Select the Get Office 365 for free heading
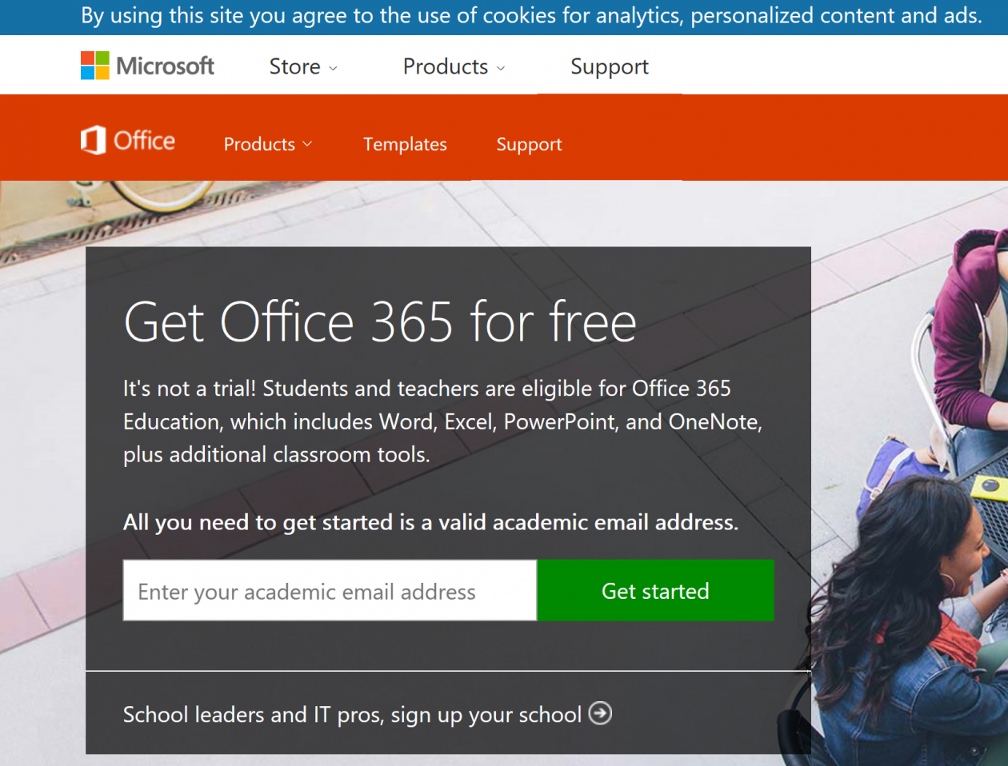This screenshot has height=766, width=1008. (x=379, y=321)
